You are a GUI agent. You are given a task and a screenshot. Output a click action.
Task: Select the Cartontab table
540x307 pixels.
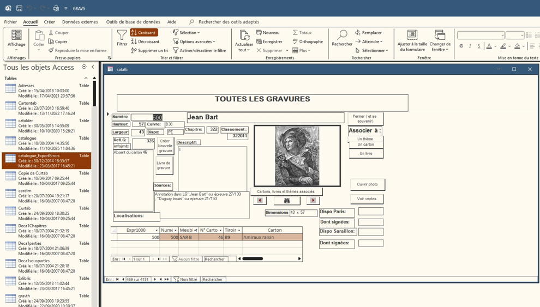(x=46, y=108)
